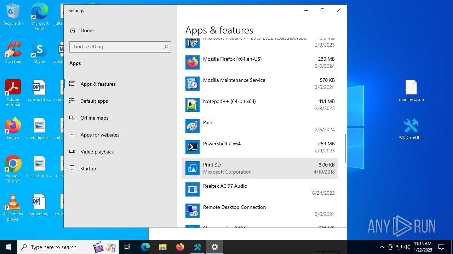This screenshot has width=453, height=254.
Task: Select the Paint entry name
Action: 208,122
